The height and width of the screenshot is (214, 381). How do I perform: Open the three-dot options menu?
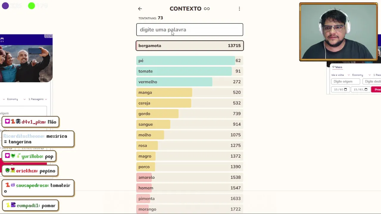click(239, 9)
